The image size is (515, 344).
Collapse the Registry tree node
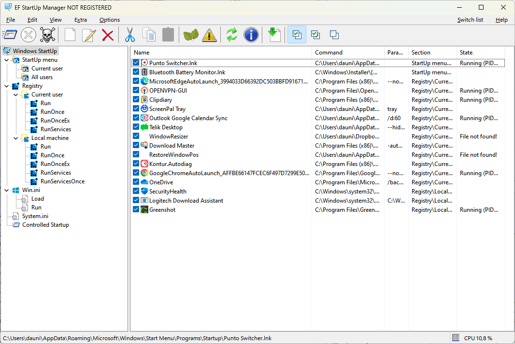pos(7,86)
